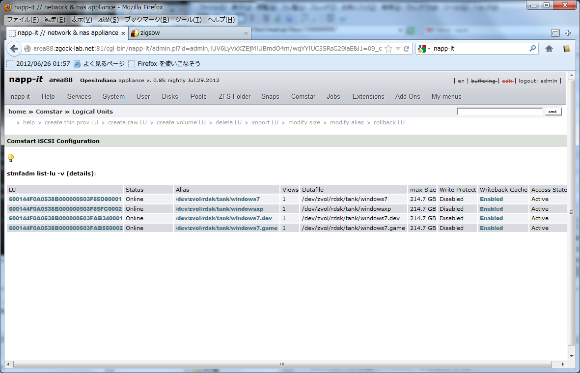Click the Comstar breadcrumb link

tap(49, 112)
